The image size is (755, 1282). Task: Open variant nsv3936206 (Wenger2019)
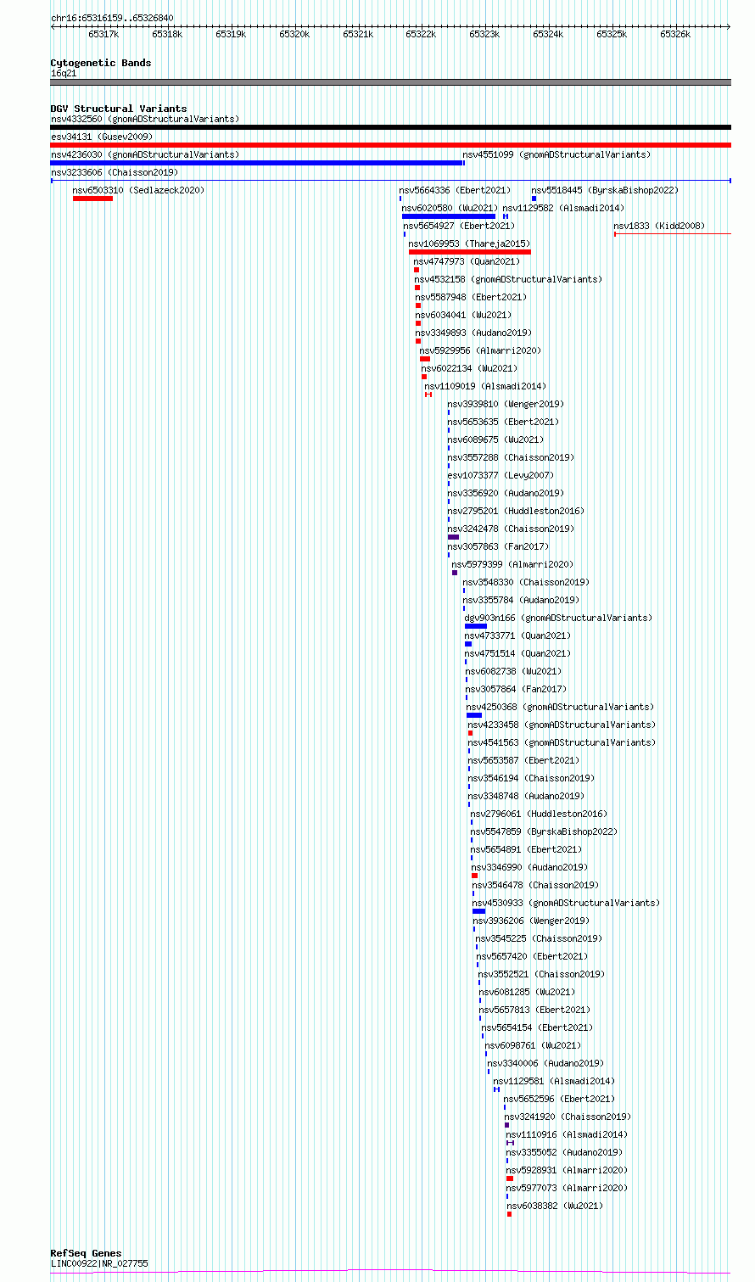(531, 921)
